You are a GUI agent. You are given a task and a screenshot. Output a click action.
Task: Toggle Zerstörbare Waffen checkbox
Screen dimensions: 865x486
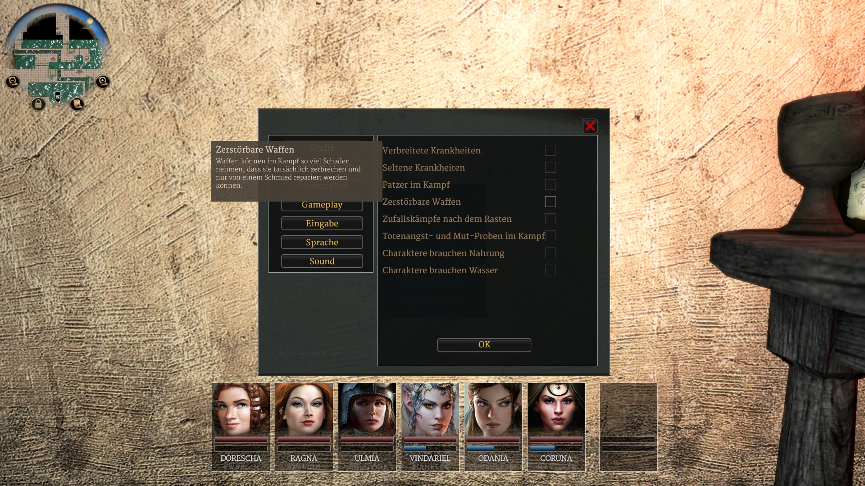click(550, 202)
